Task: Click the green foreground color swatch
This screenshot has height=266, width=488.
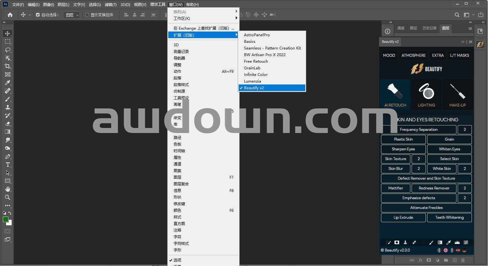Action: tap(5, 219)
